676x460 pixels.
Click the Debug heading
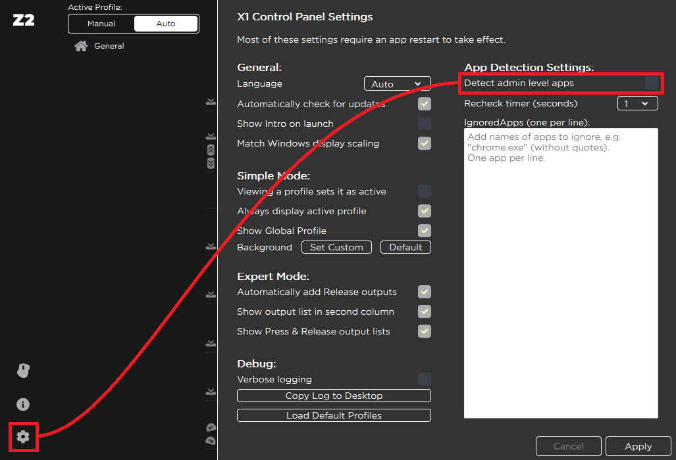[257, 364]
